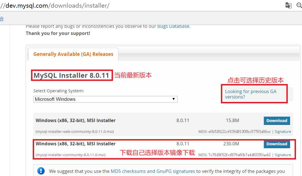Click the MySQL Installer 8.0.11 heading

pos(71,75)
